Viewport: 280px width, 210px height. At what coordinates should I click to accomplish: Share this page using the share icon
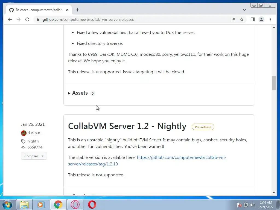[x=233, y=19]
